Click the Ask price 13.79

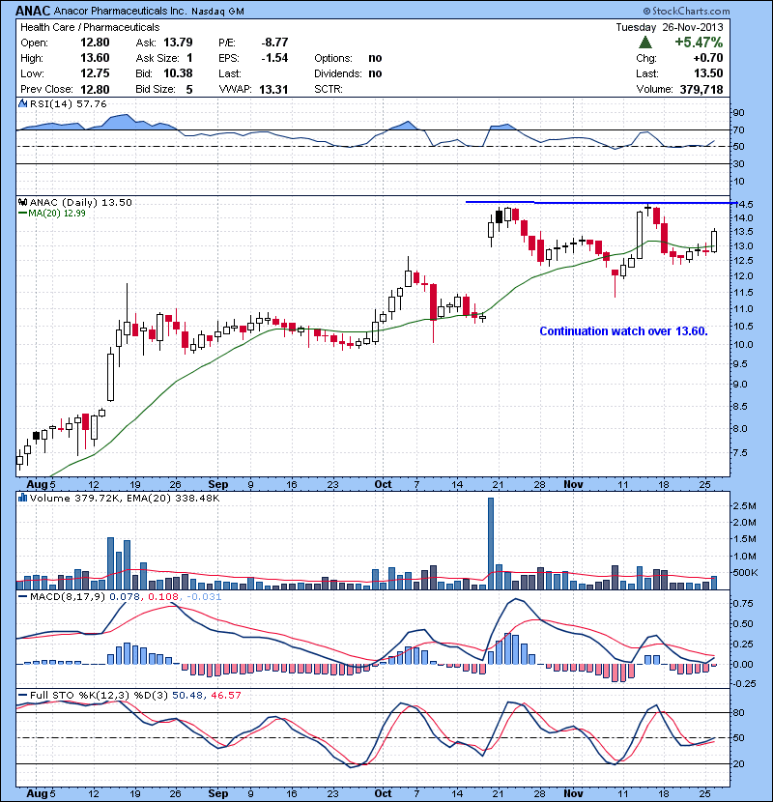point(178,42)
